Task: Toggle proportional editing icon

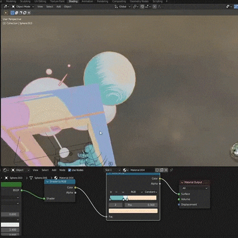Action: click(155, 7)
